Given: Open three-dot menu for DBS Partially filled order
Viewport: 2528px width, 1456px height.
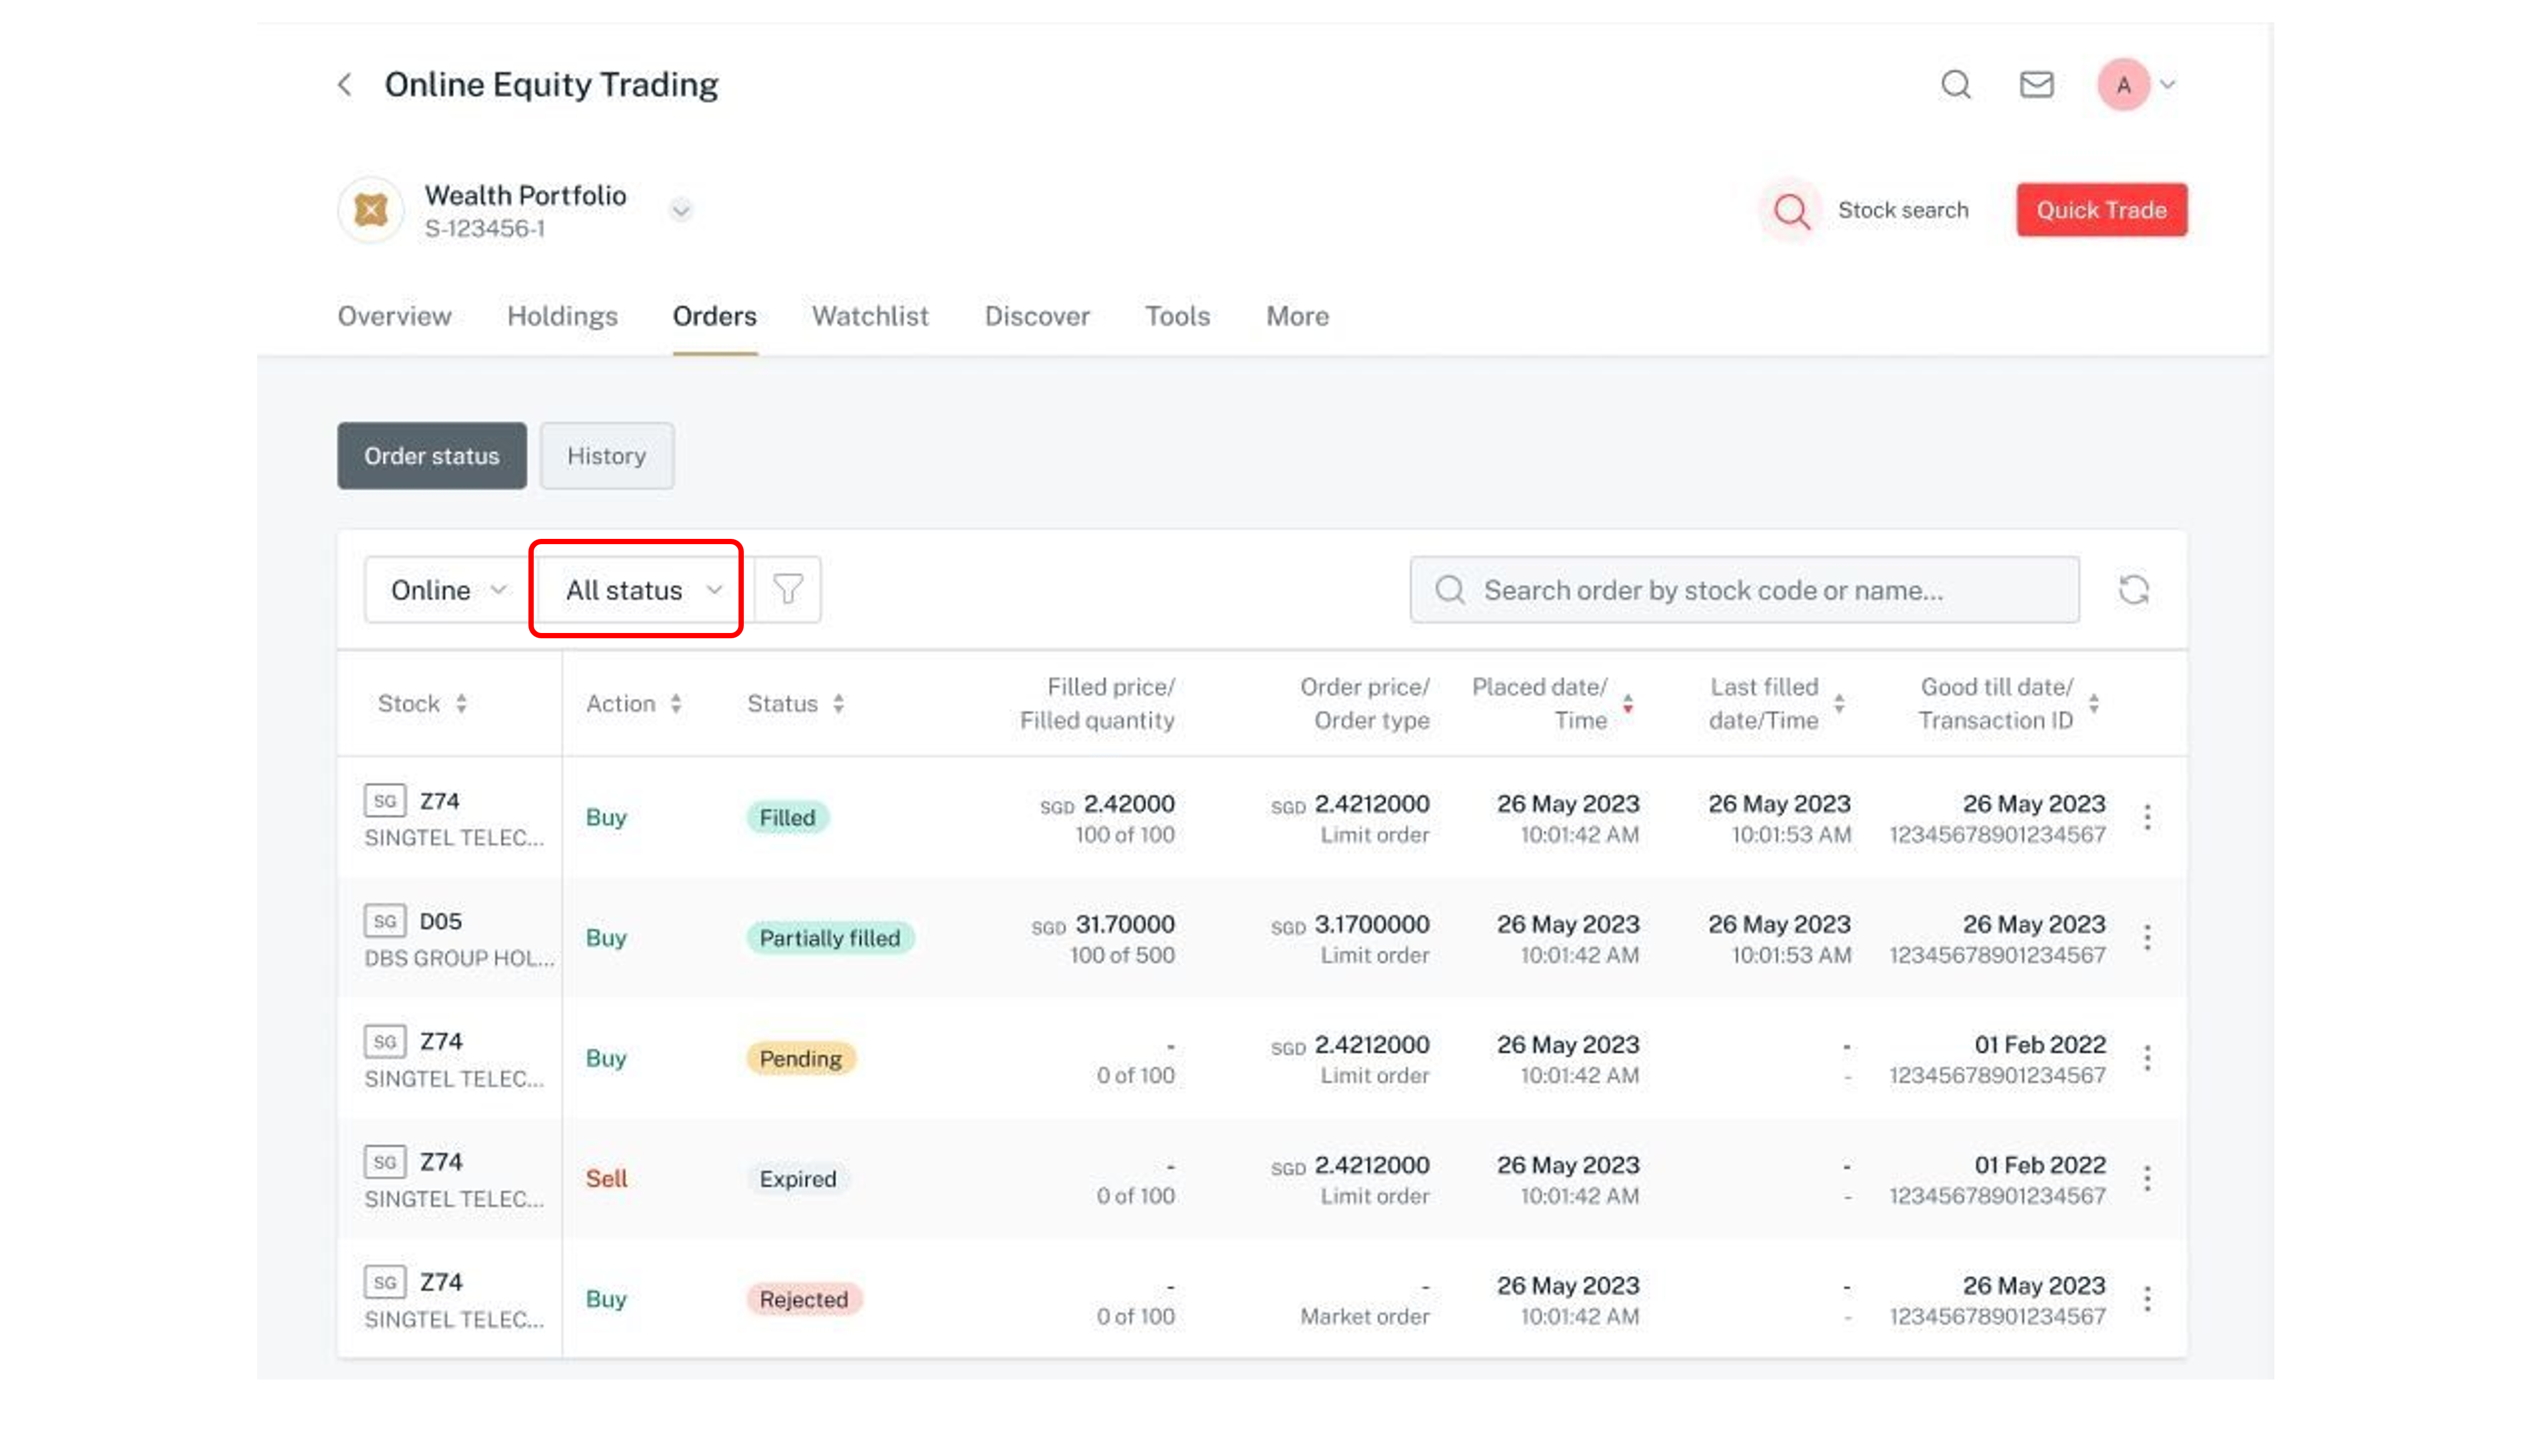Looking at the screenshot, I should [x=2147, y=938].
